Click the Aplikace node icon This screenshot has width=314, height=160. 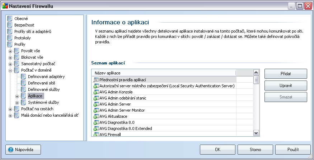coord(23,96)
